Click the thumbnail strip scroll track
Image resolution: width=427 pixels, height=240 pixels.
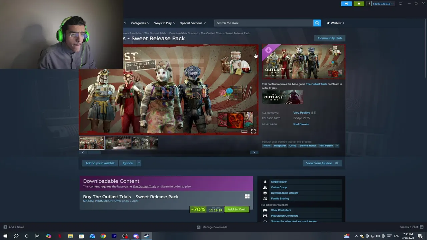click(x=168, y=152)
